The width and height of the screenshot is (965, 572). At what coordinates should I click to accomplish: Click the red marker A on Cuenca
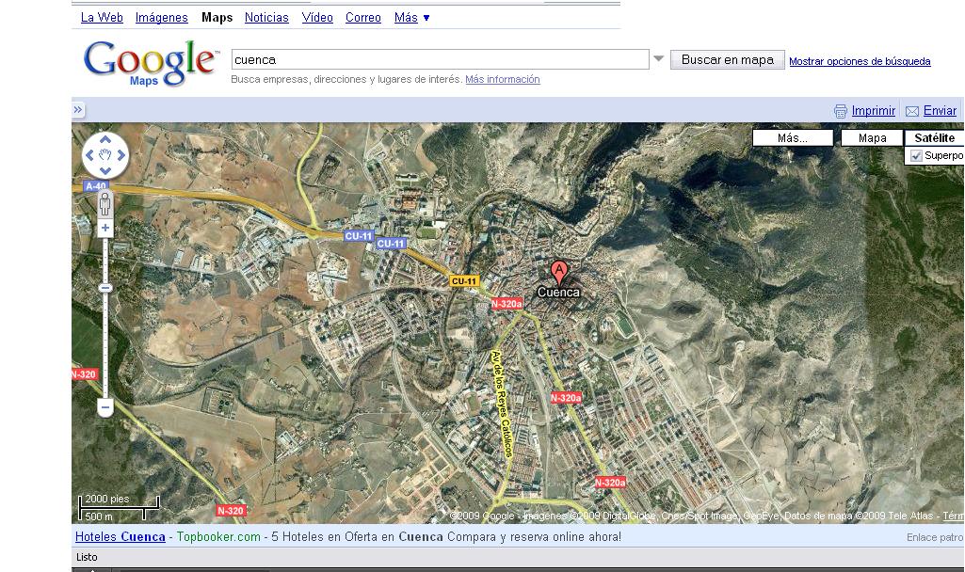(559, 273)
